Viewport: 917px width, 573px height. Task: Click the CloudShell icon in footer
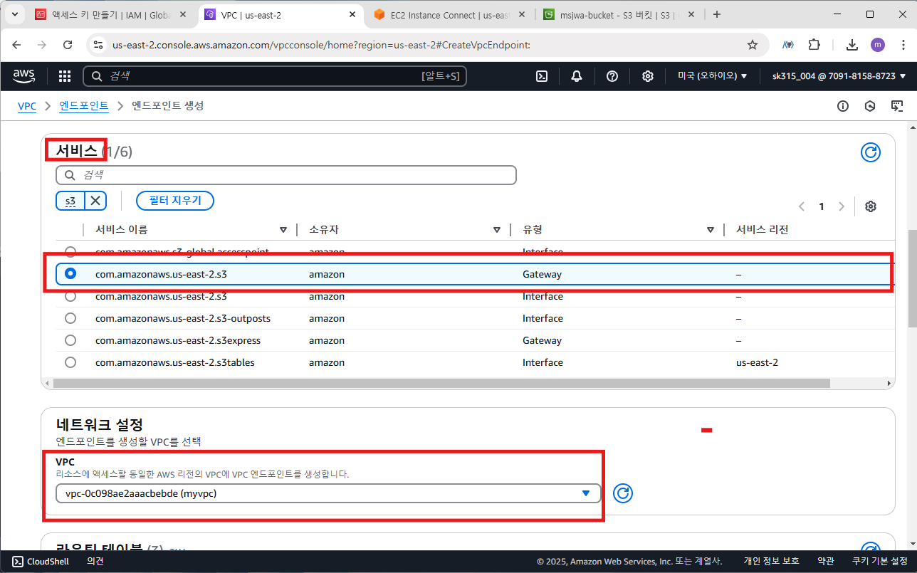click(18, 561)
